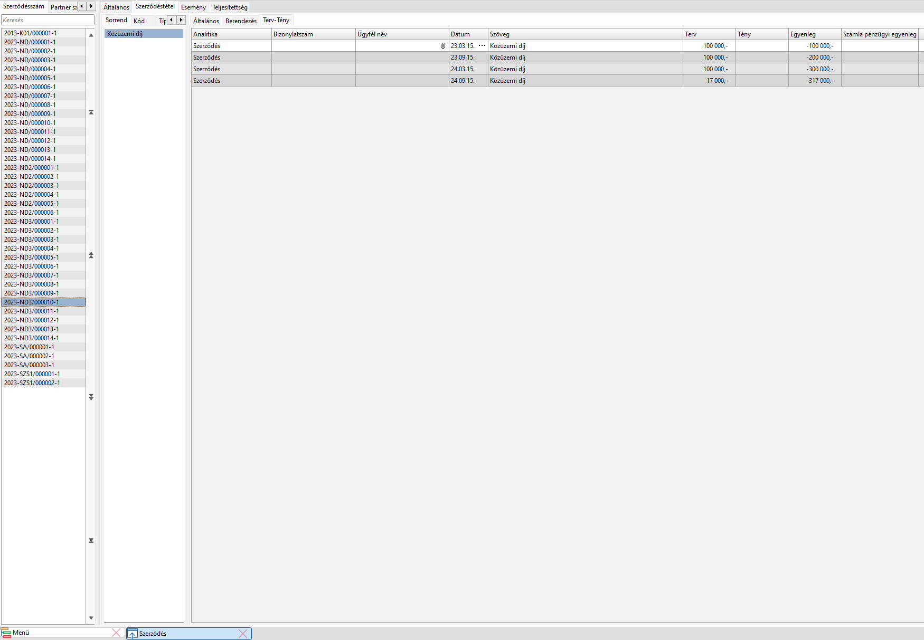Switch to the Berendezés sub-tab
This screenshot has width=924, height=640.
[241, 21]
